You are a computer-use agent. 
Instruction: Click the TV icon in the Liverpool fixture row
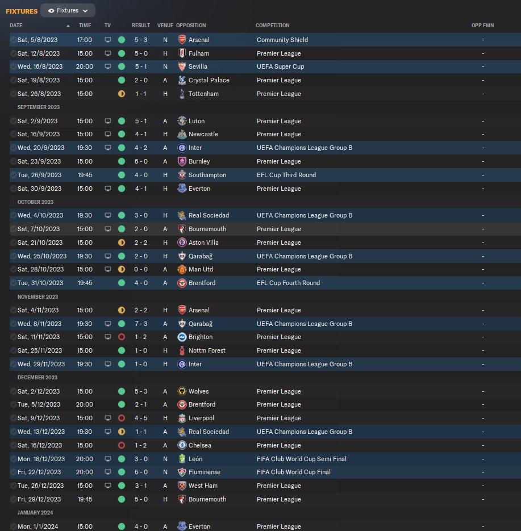point(108,418)
